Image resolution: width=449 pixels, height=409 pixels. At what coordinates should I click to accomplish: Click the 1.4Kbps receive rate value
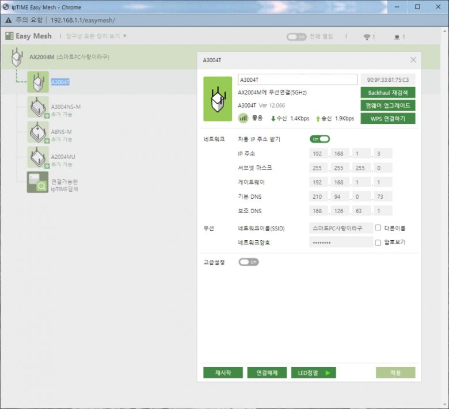[x=299, y=119]
